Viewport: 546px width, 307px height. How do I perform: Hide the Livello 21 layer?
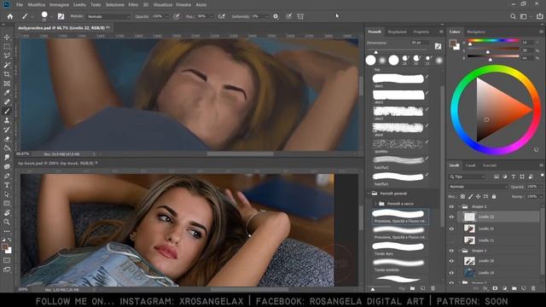[x=451, y=229]
